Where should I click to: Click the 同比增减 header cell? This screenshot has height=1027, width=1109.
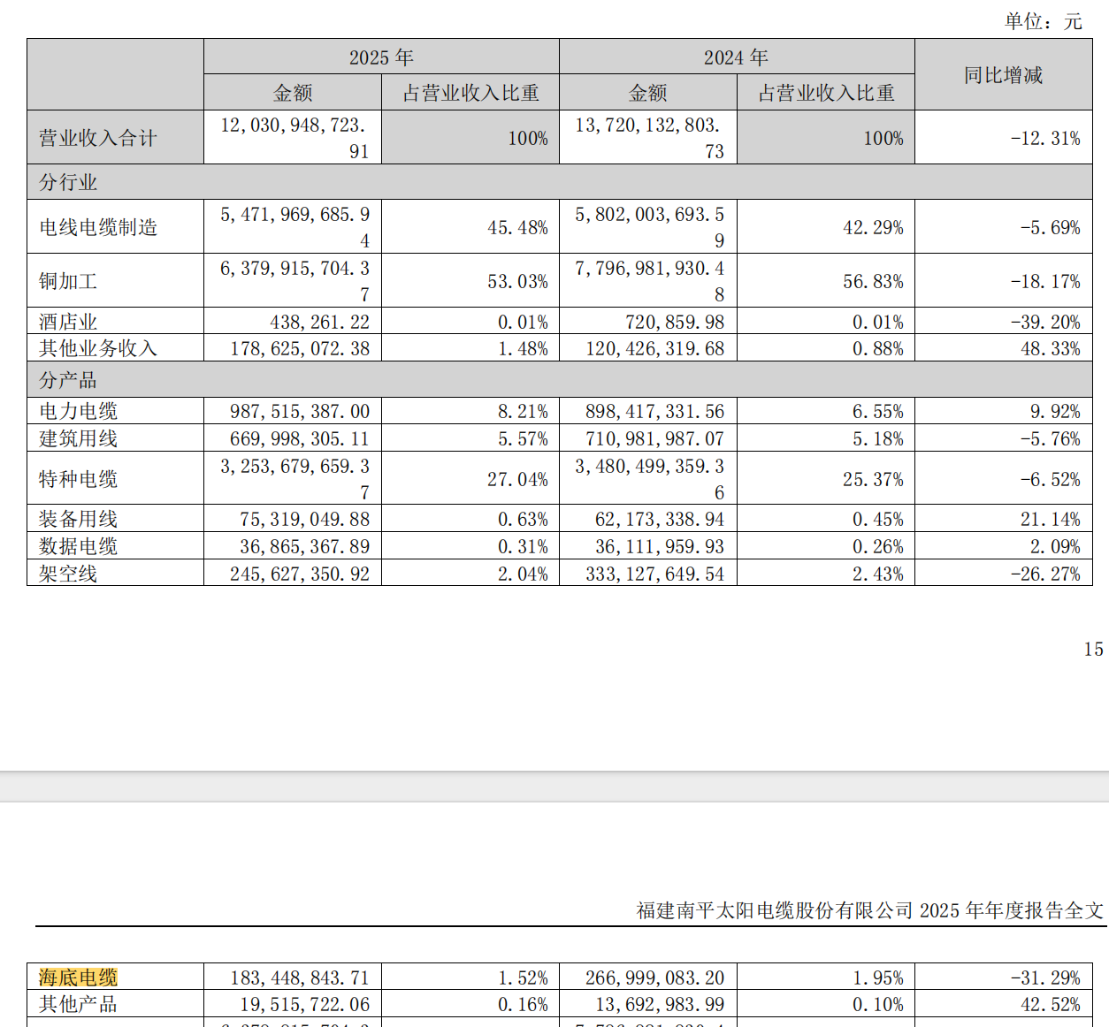tap(1003, 75)
